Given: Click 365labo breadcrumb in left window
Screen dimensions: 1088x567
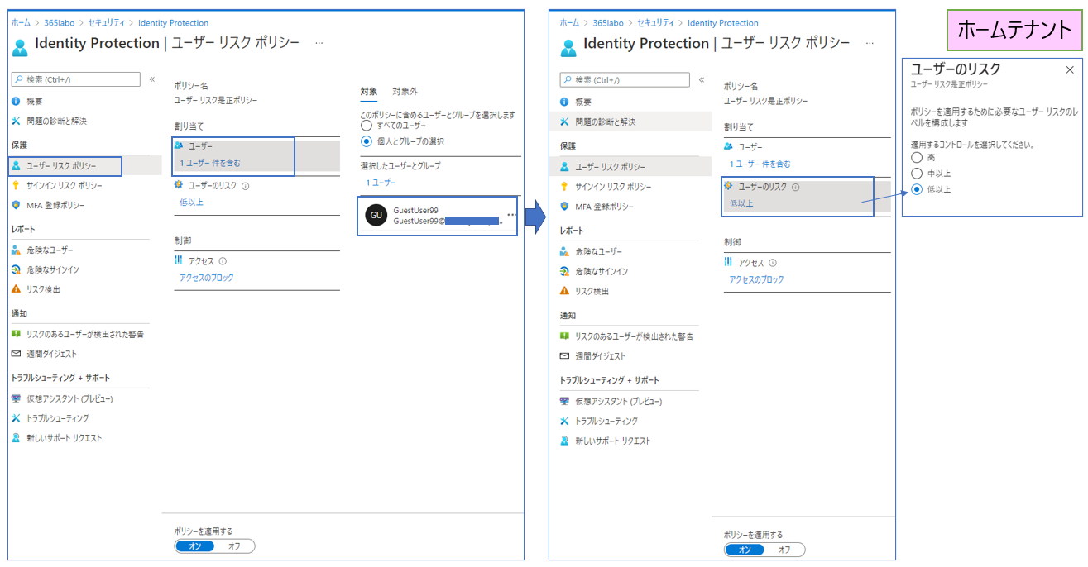Looking at the screenshot, I should (60, 23).
